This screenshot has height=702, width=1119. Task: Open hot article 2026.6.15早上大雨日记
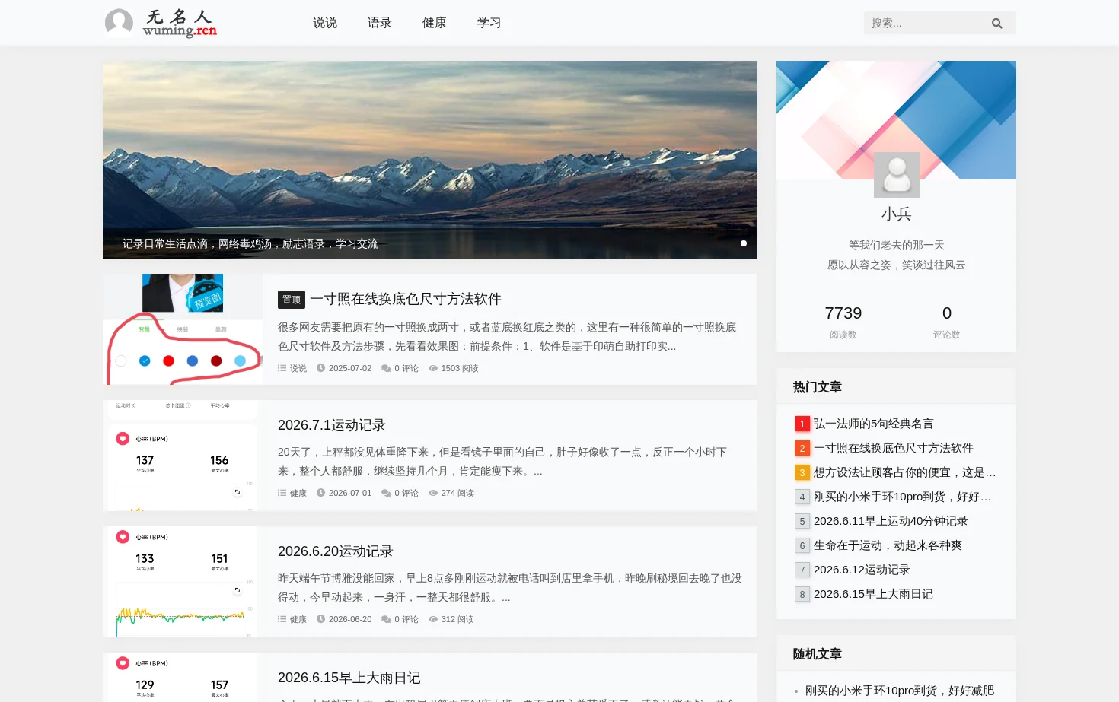[874, 594]
